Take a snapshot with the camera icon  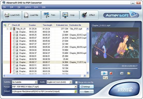[x=122, y=73]
